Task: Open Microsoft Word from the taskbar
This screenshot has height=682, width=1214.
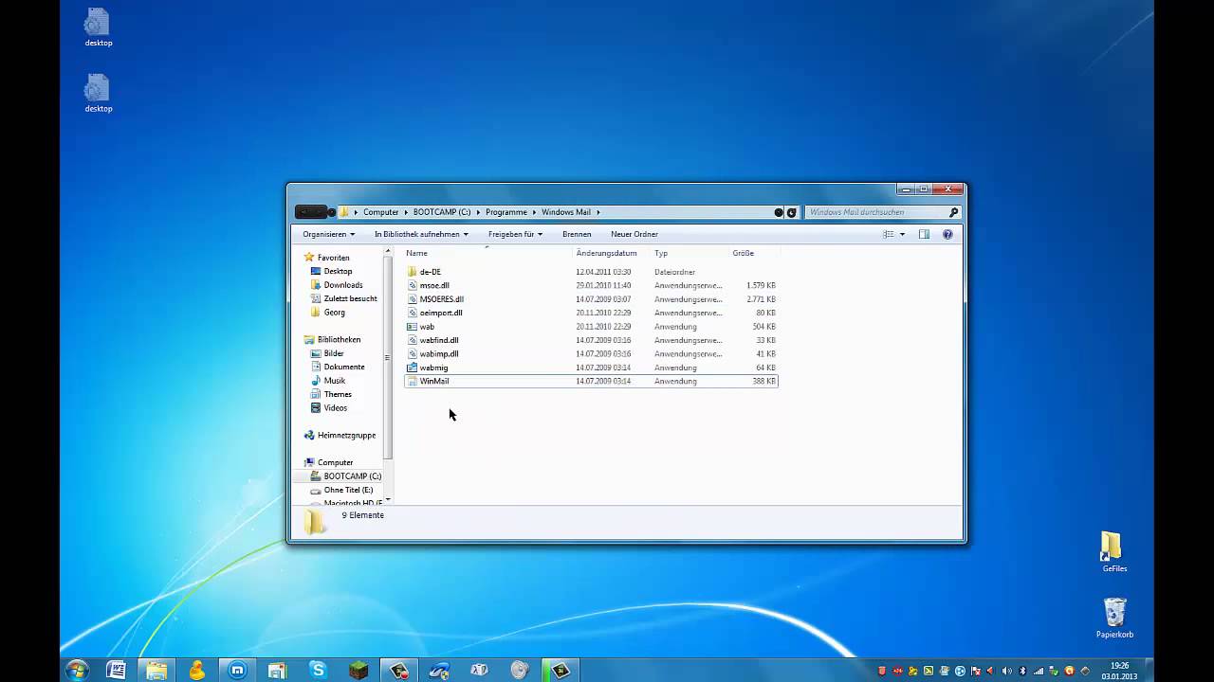Action: click(x=116, y=670)
